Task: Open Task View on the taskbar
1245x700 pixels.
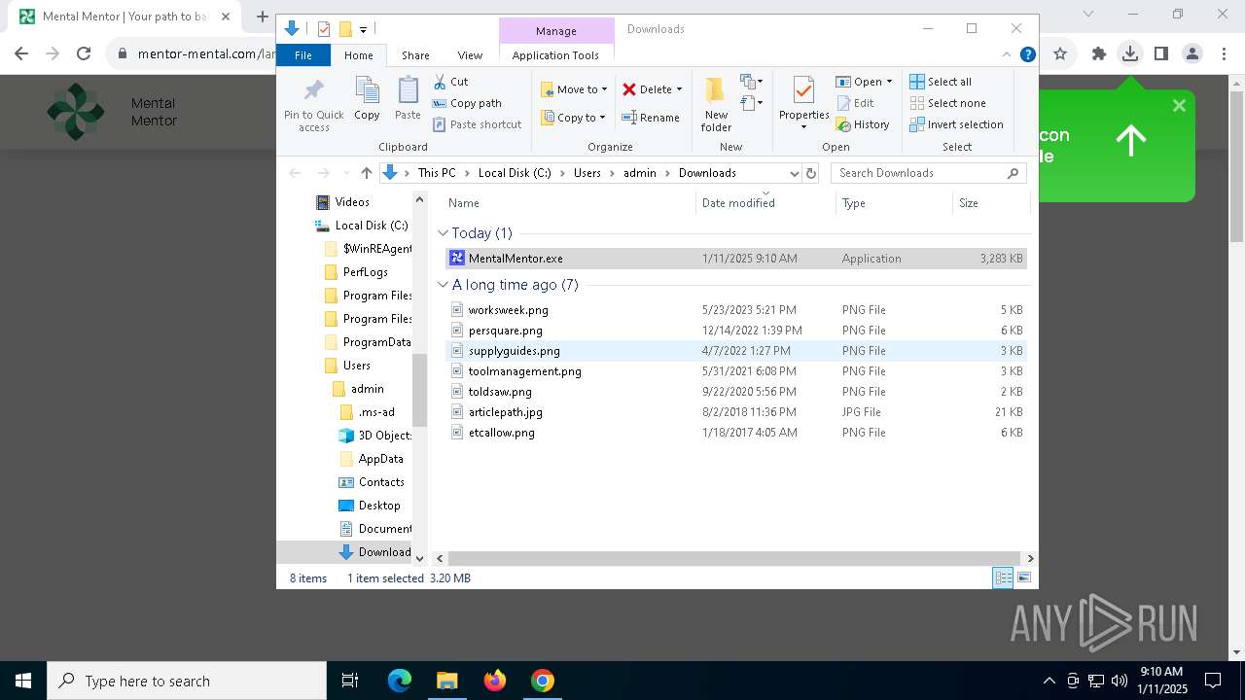Action: click(350, 681)
